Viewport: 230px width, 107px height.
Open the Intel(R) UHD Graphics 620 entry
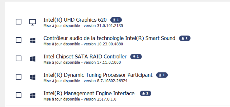pos(75,20)
